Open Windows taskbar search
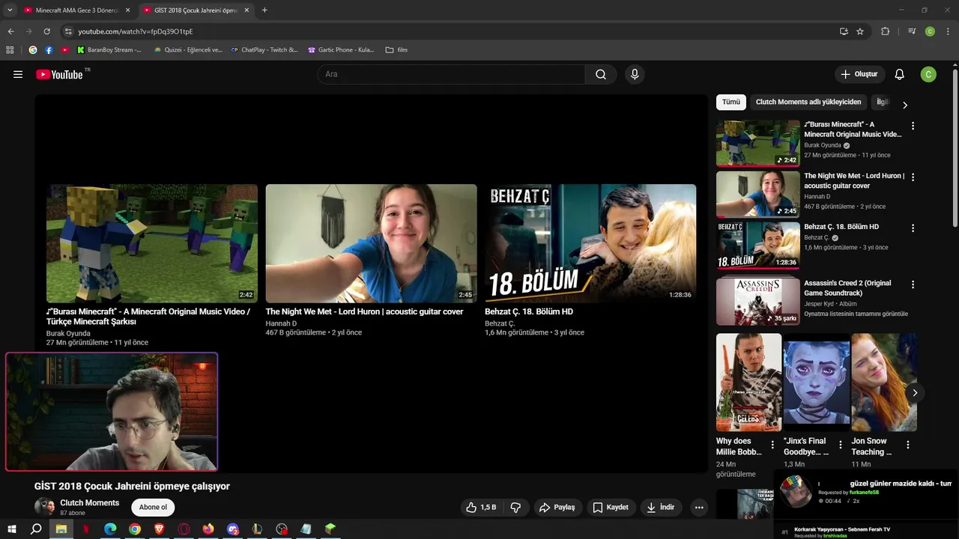959x539 pixels. [36, 529]
